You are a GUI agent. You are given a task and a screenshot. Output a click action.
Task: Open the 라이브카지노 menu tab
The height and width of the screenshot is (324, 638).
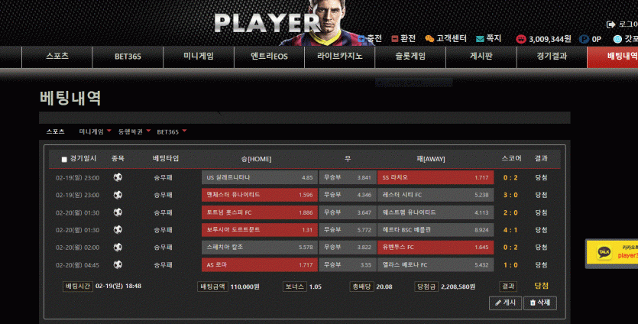coord(340,57)
